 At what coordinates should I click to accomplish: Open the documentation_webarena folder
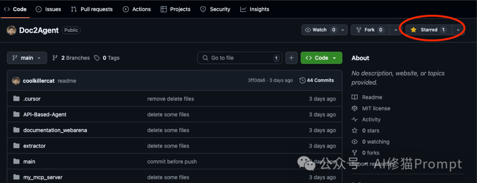click(x=55, y=130)
